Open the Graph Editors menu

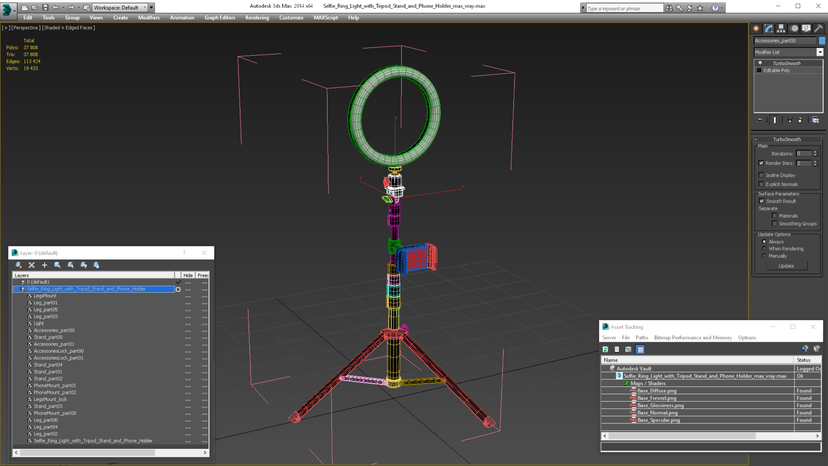(x=220, y=18)
